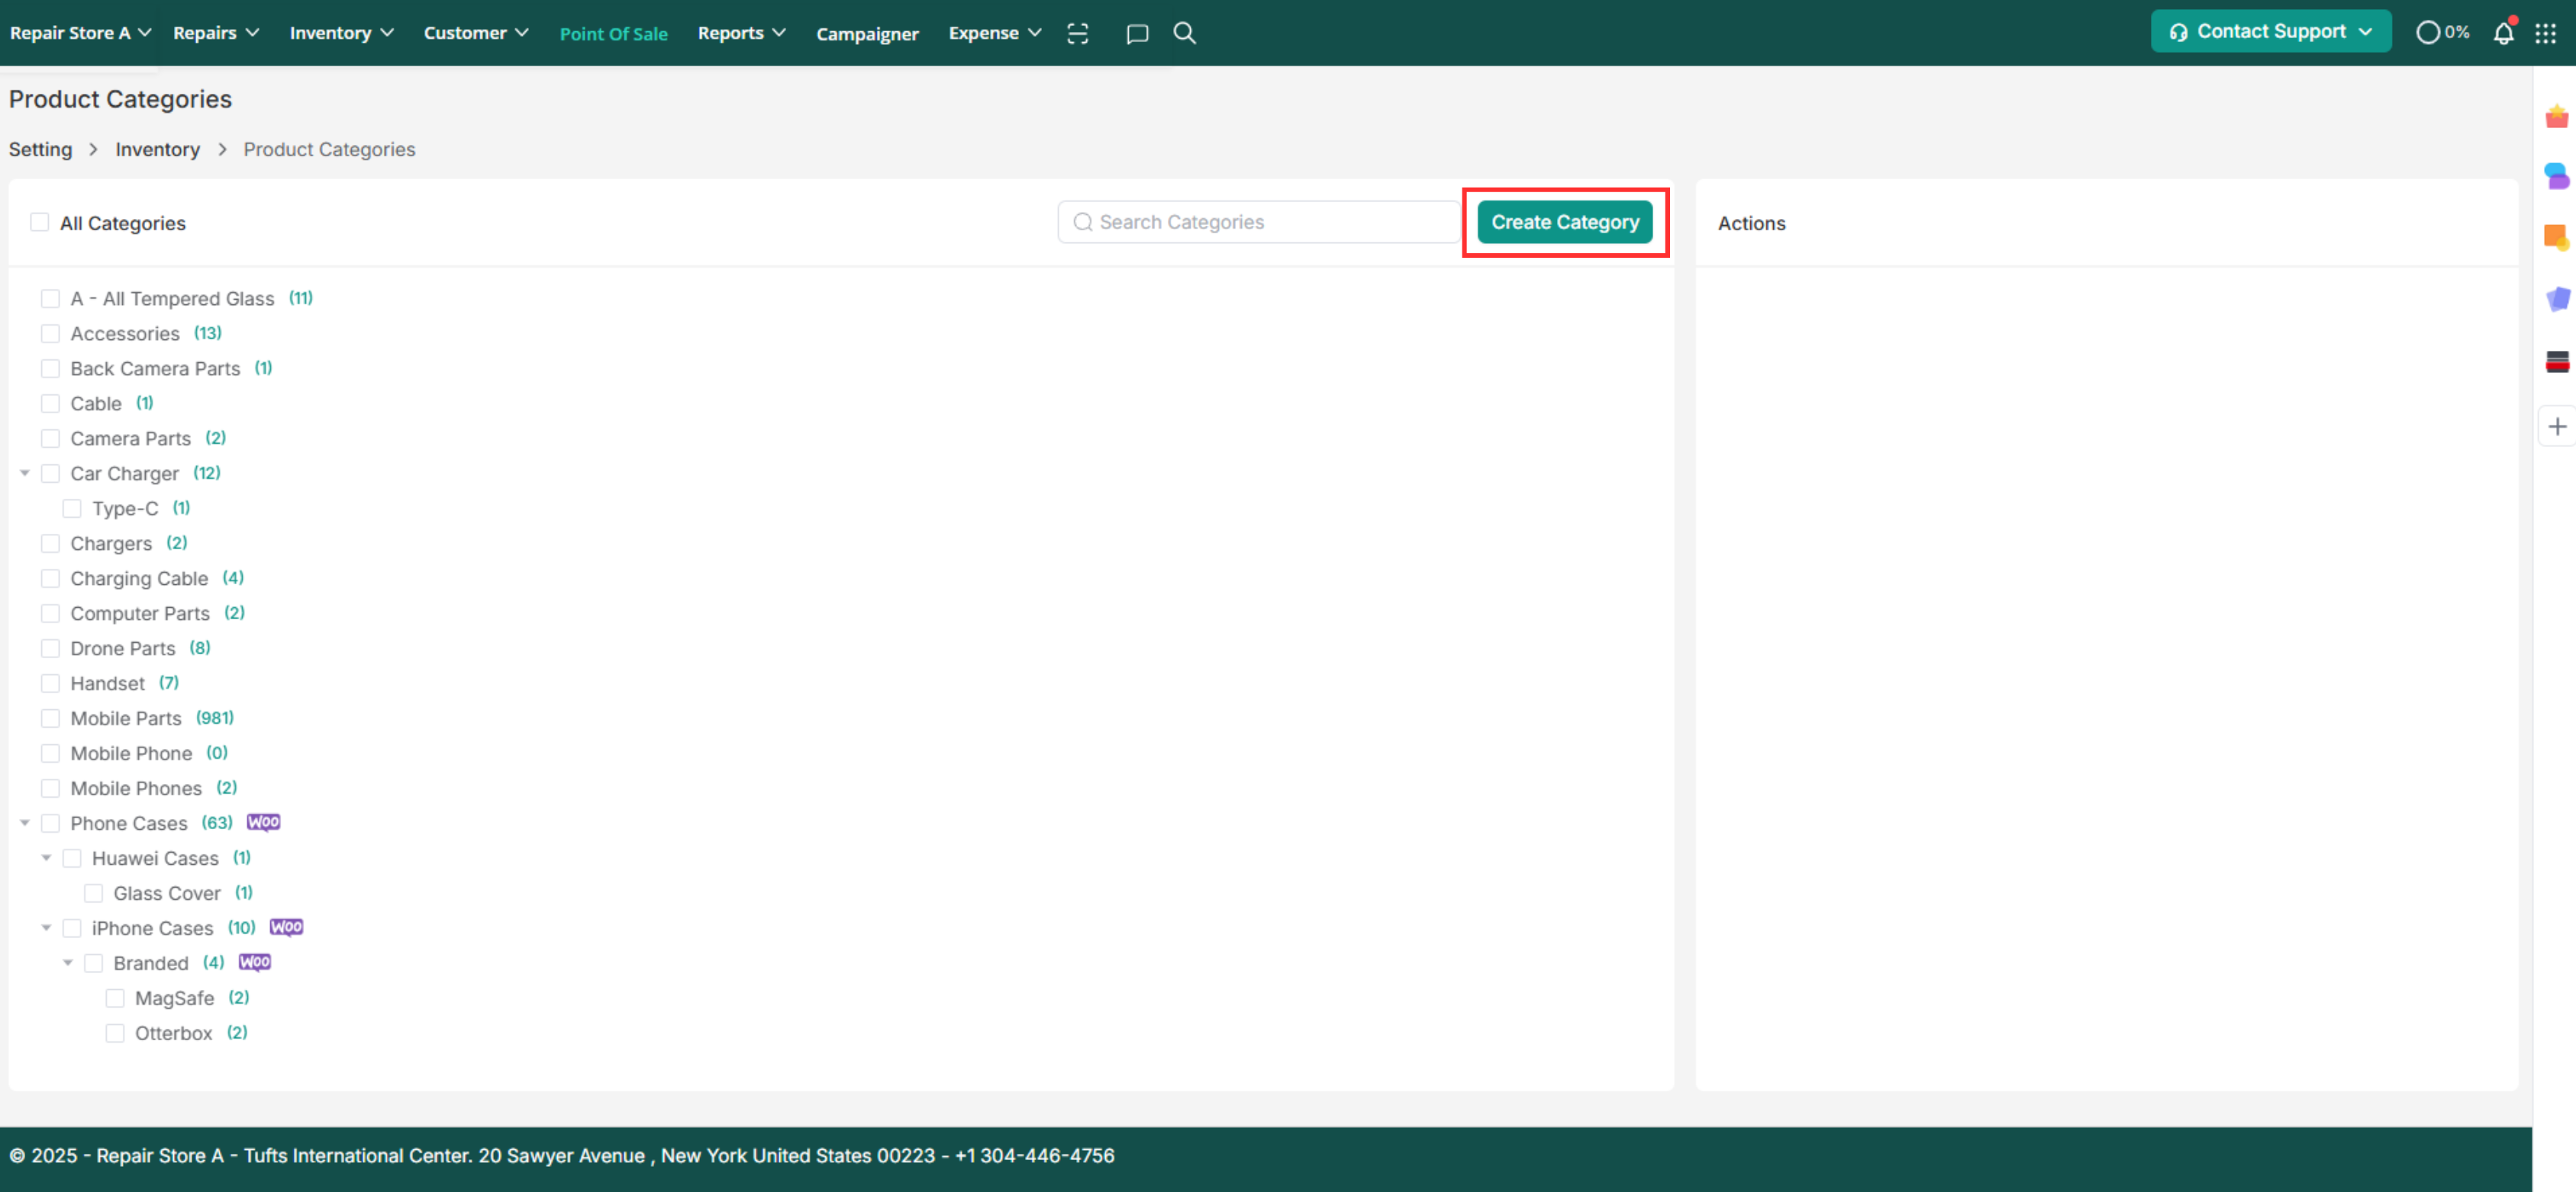2576x1192 pixels.
Task: Tick the Cable category checkbox
Action: (x=50, y=403)
